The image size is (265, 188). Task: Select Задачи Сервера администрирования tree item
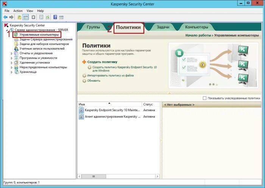tap(46, 39)
